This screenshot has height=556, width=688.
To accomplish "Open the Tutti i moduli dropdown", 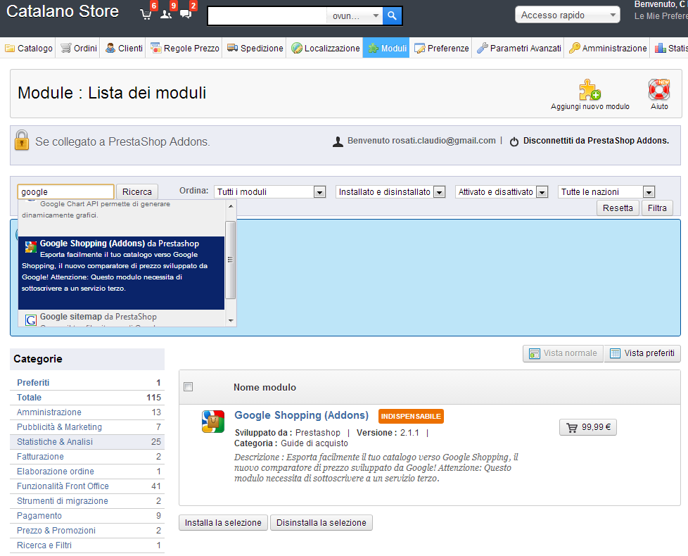I will [x=270, y=191].
